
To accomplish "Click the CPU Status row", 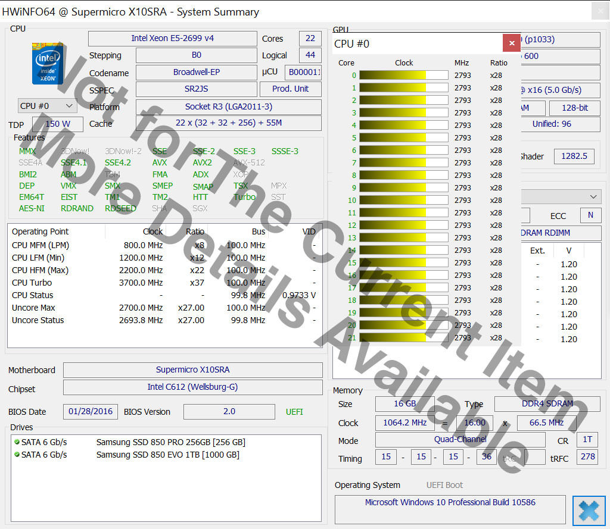I will [164, 295].
